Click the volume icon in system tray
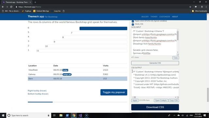The width and height of the screenshot is (209, 118). click(x=183, y=115)
